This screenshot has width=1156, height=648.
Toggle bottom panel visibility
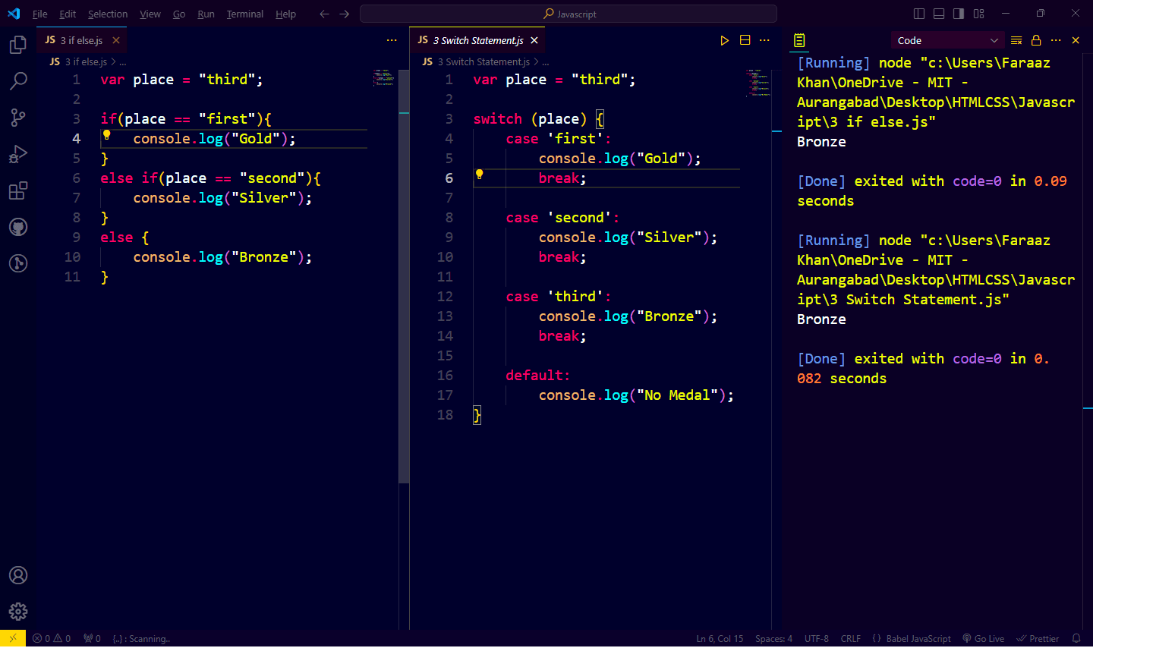939,14
